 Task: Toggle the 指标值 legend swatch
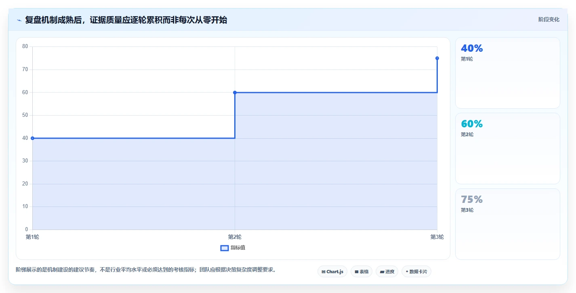[225, 248]
